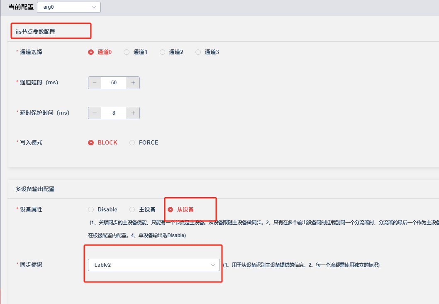Click the 延时保护时间 input field showing 8
This screenshot has width=439, height=304.
(114, 113)
